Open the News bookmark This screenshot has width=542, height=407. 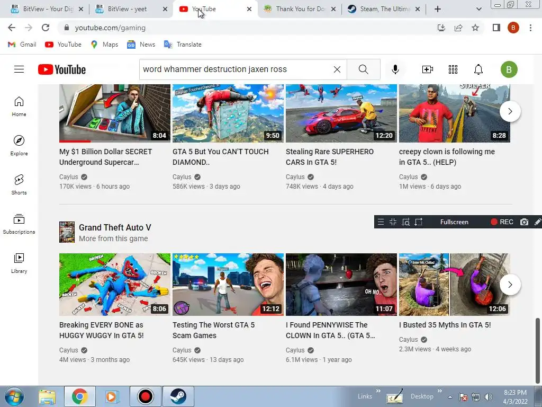(141, 45)
